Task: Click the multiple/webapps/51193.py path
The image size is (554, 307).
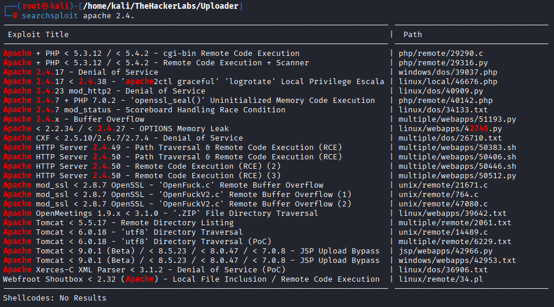Action: click(x=457, y=119)
